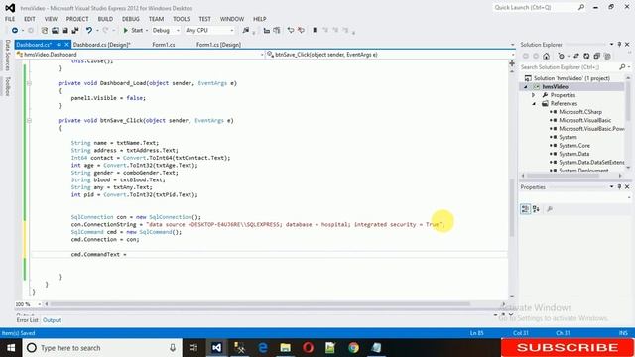The width and height of the screenshot is (635, 357).
Task: Undo the last edit using the toolbar
Action: [x=89, y=31]
